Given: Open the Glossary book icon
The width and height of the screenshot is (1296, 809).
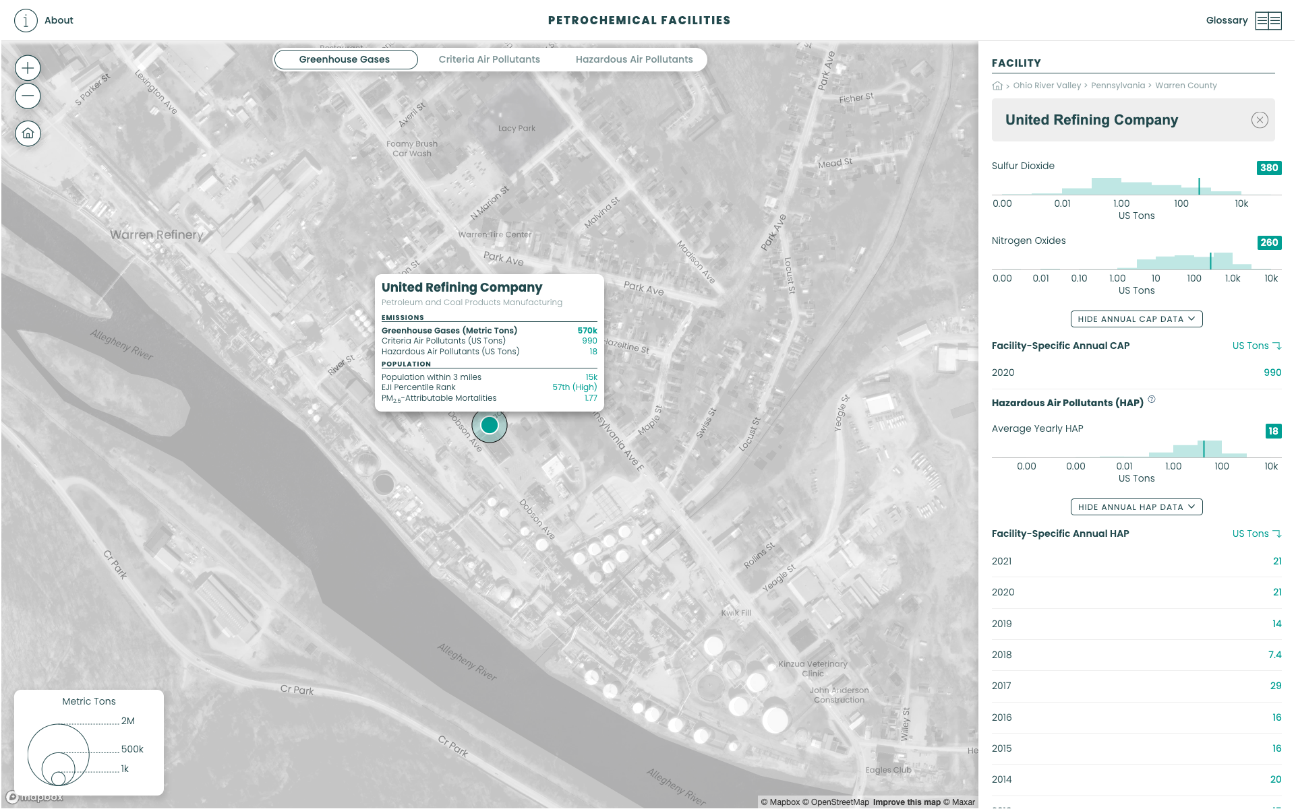Looking at the screenshot, I should click(x=1268, y=20).
